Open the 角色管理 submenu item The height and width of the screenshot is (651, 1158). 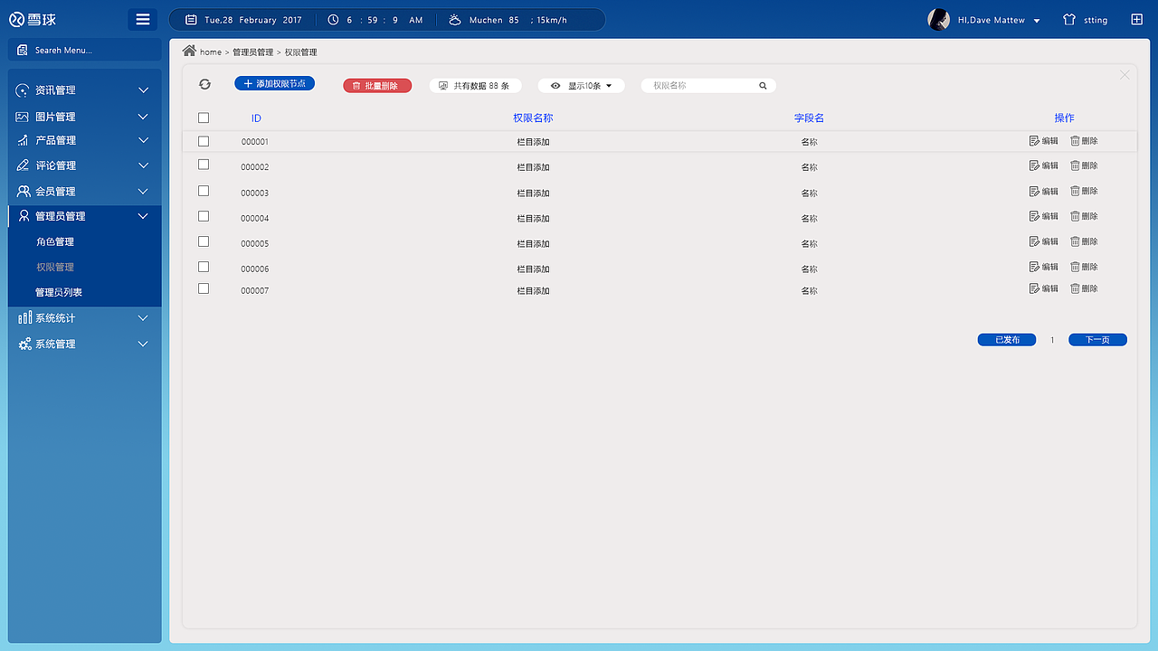click(55, 242)
